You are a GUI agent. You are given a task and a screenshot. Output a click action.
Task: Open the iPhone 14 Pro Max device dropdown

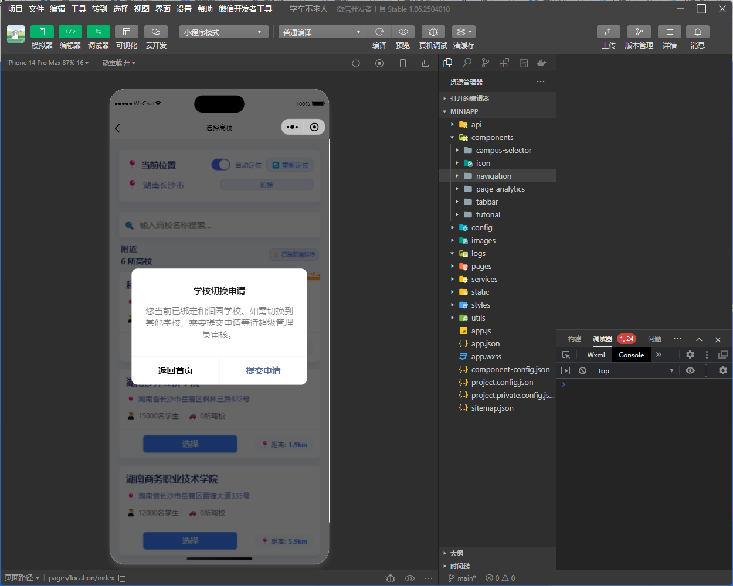(x=47, y=63)
